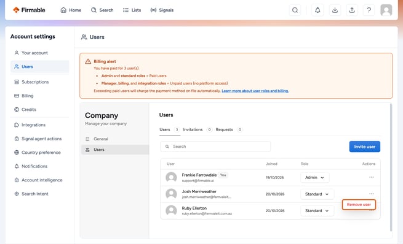Open Your account settings
Screen dimensions: 403x244
(39, 53)
